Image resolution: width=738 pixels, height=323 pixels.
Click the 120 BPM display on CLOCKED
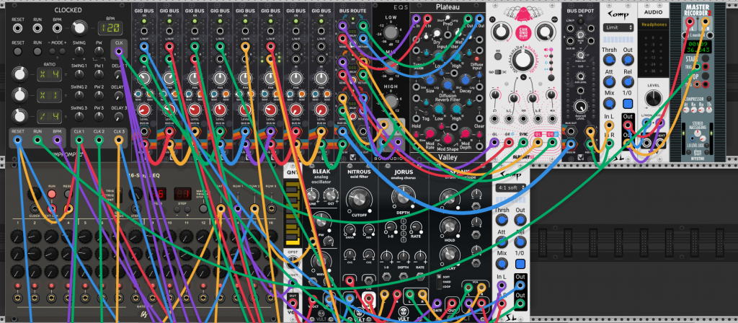(110, 28)
